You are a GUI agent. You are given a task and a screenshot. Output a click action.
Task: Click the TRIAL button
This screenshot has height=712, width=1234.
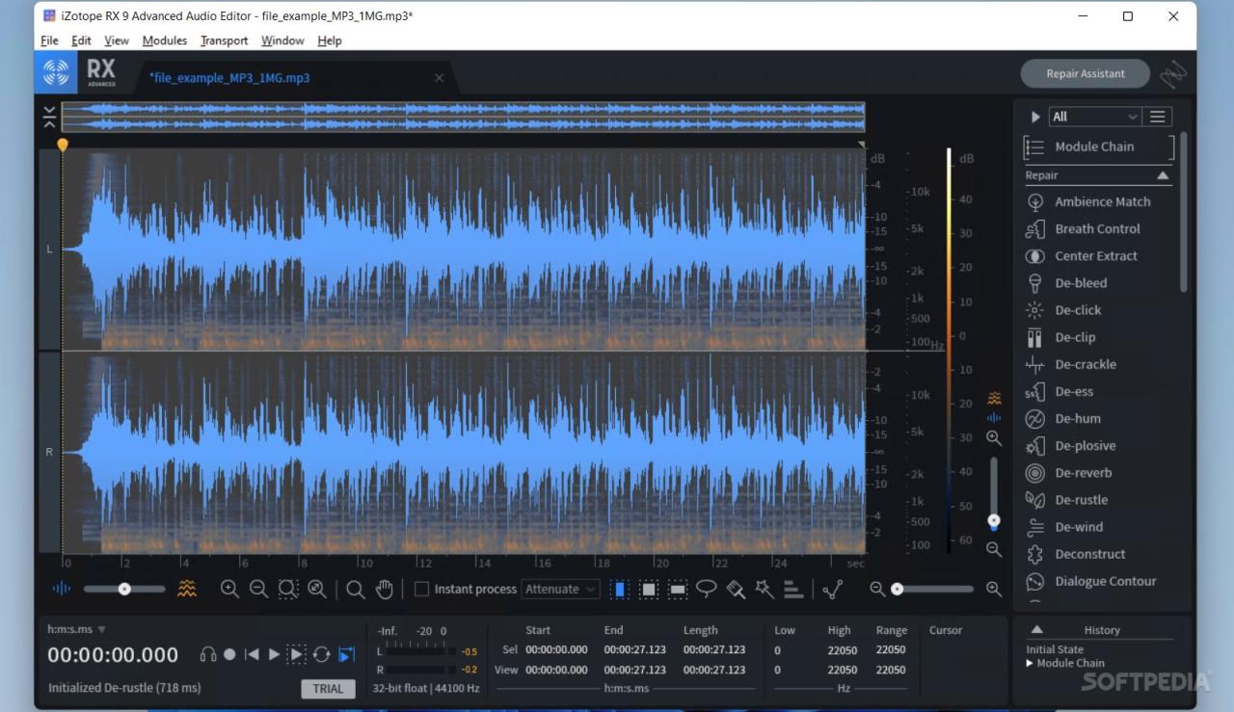[x=328, y=688]
